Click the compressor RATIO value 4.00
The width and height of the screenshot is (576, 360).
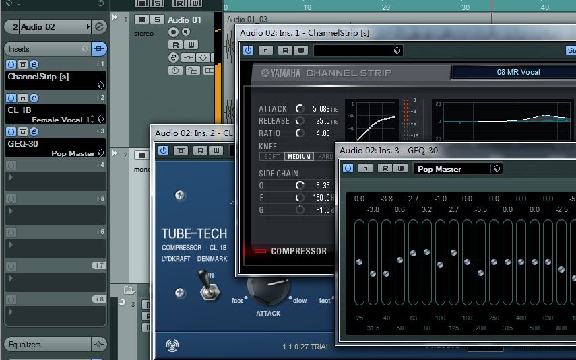pos(323,133)
